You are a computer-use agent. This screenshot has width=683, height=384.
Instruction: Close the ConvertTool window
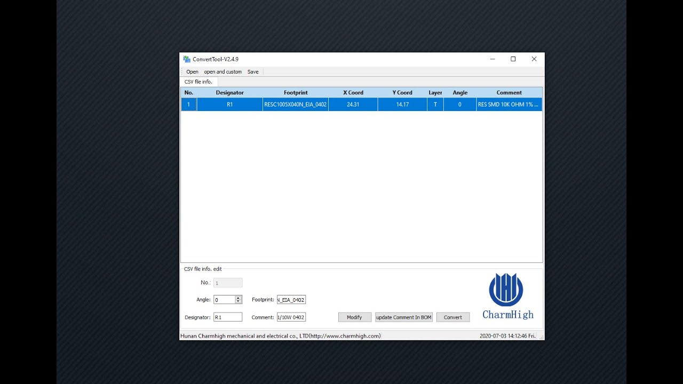pyautogui.click(x=534, y=59)
